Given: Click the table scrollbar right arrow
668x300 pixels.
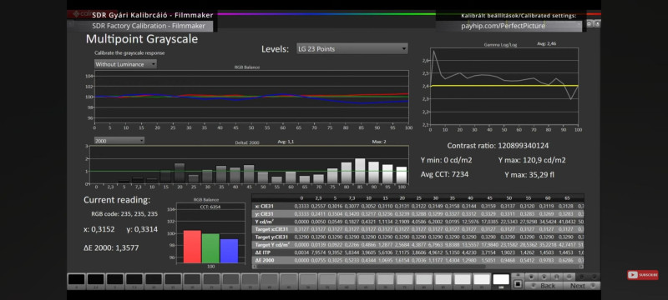Looking at the screenshot, I should [581, 267].
